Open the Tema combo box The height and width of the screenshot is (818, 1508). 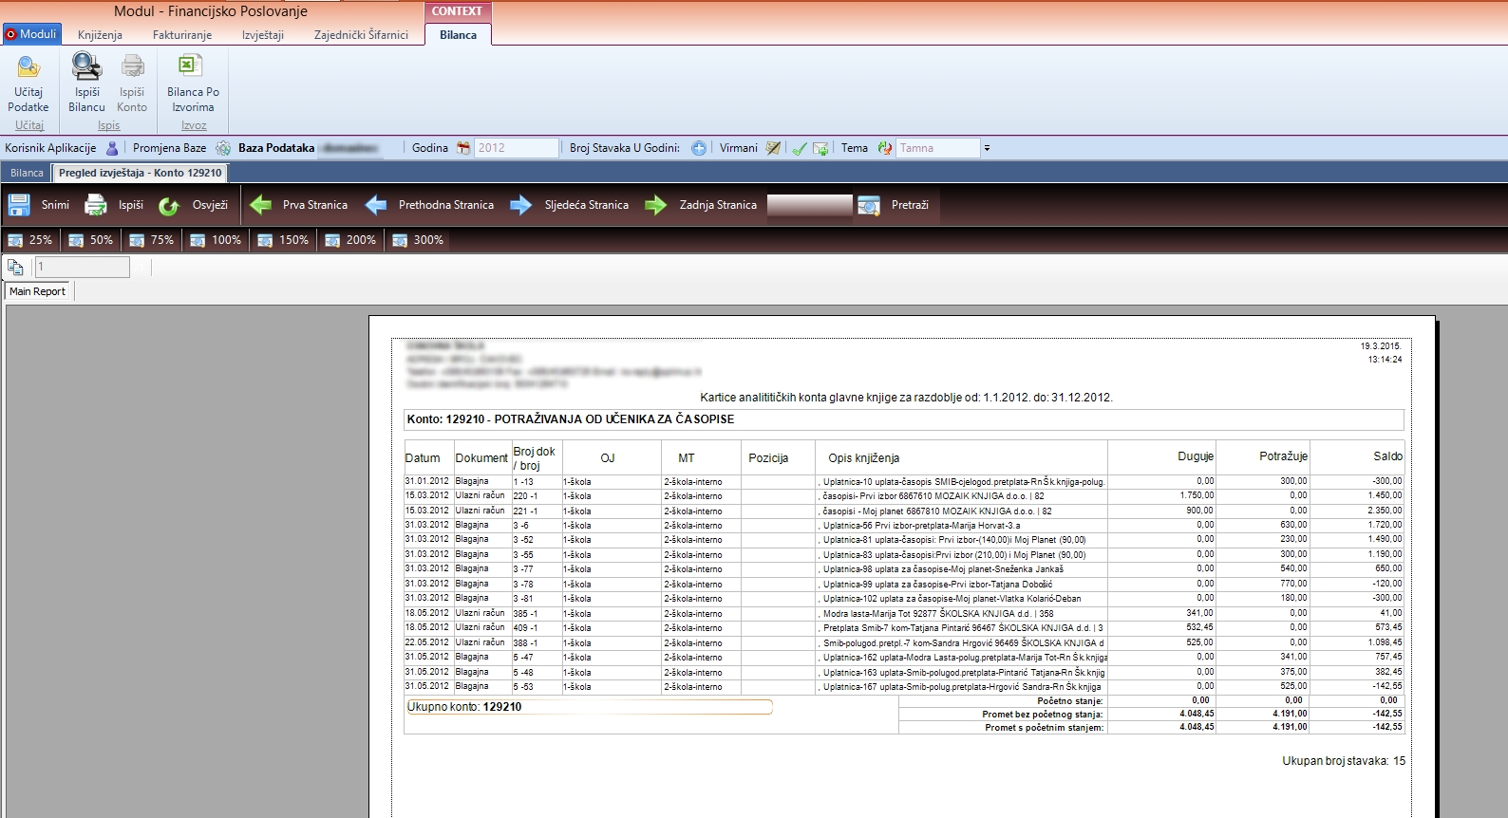tap(936, 148)
